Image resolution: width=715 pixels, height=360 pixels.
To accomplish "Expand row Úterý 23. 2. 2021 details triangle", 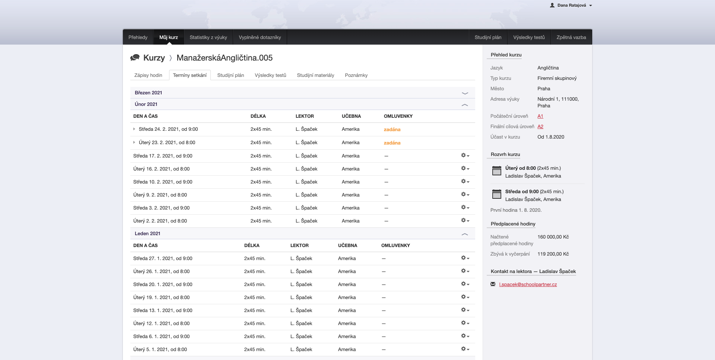I will coord(134,143).
